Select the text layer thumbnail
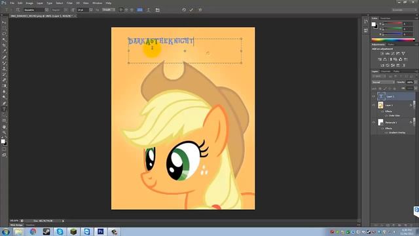Image resolution: width=419 pixels, height=236 pixels. (381, 96)
